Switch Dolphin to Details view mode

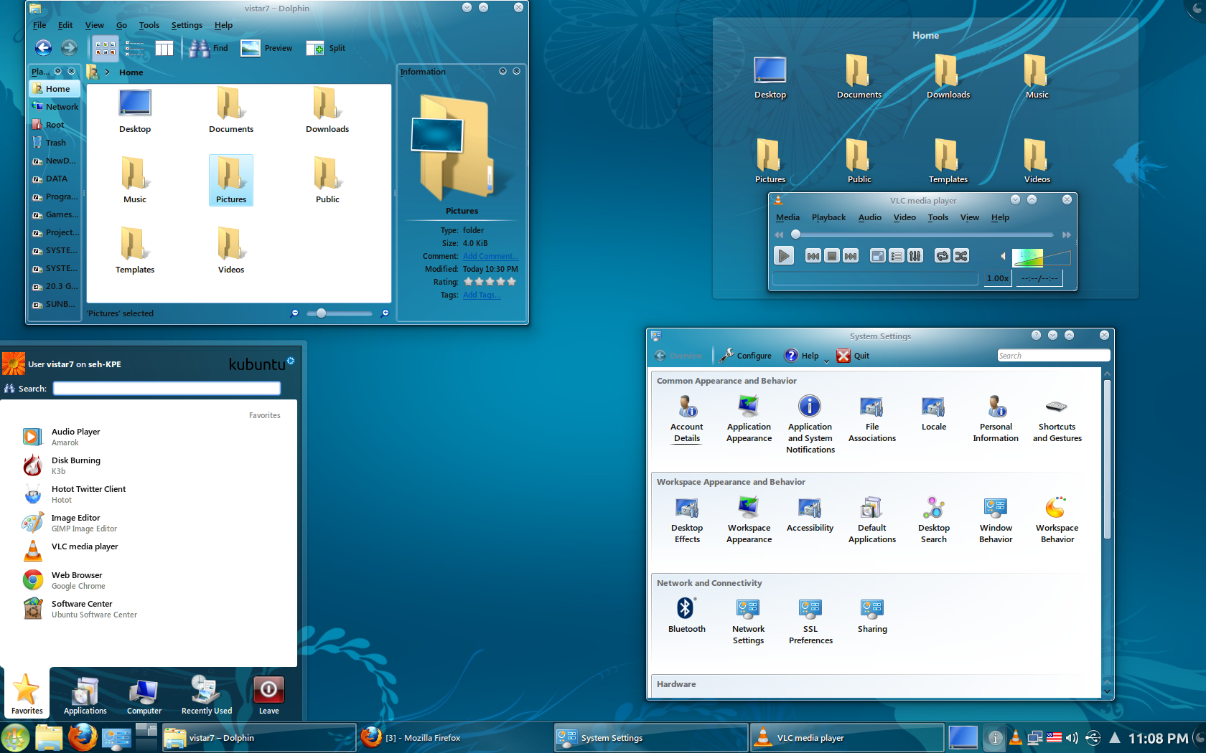134,48
